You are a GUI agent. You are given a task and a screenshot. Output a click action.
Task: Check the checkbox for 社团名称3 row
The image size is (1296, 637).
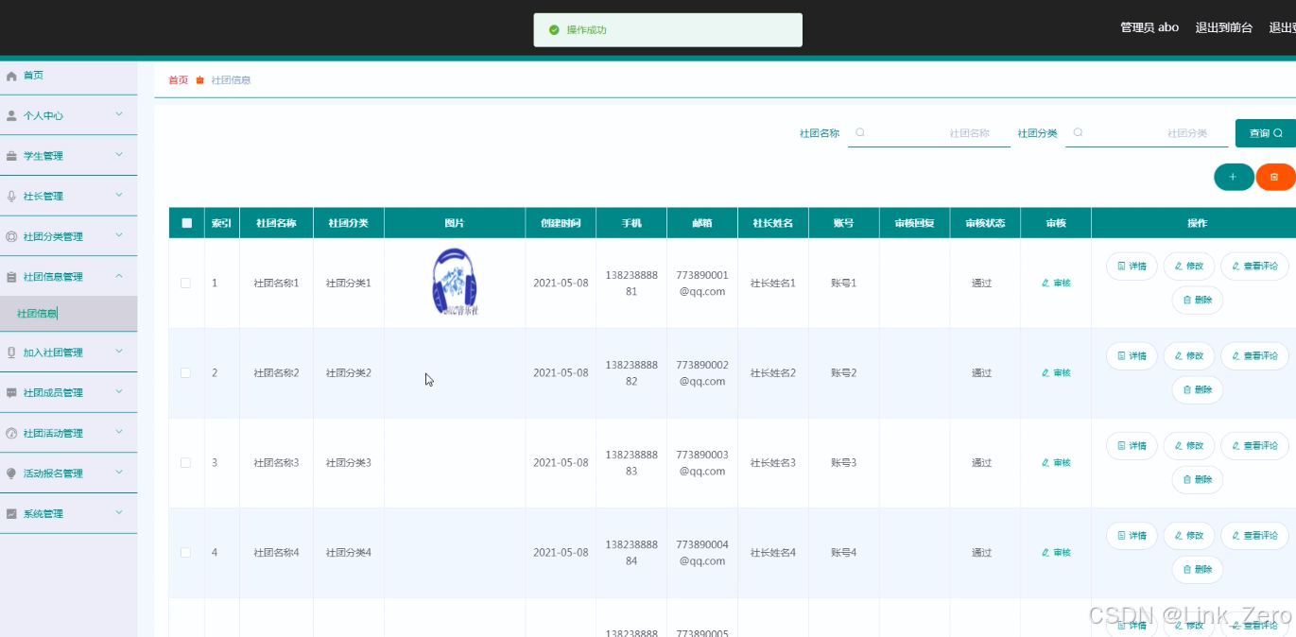[185, 462]
